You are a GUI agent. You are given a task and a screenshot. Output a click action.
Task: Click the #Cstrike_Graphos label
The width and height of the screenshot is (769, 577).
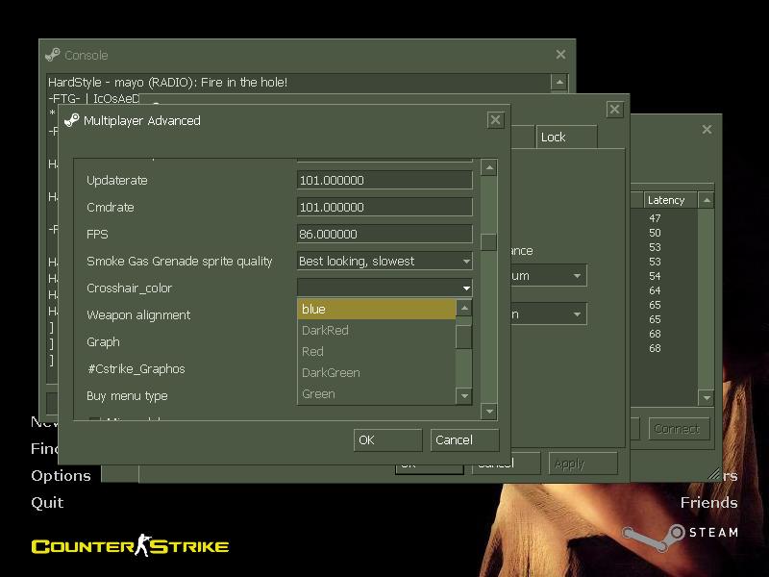pyautogui.click(x=136, y=369)
